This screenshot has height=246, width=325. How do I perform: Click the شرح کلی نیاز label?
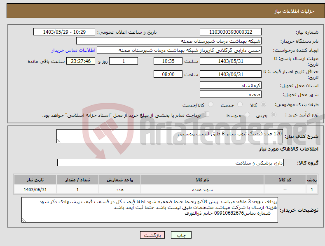[302, 137]
